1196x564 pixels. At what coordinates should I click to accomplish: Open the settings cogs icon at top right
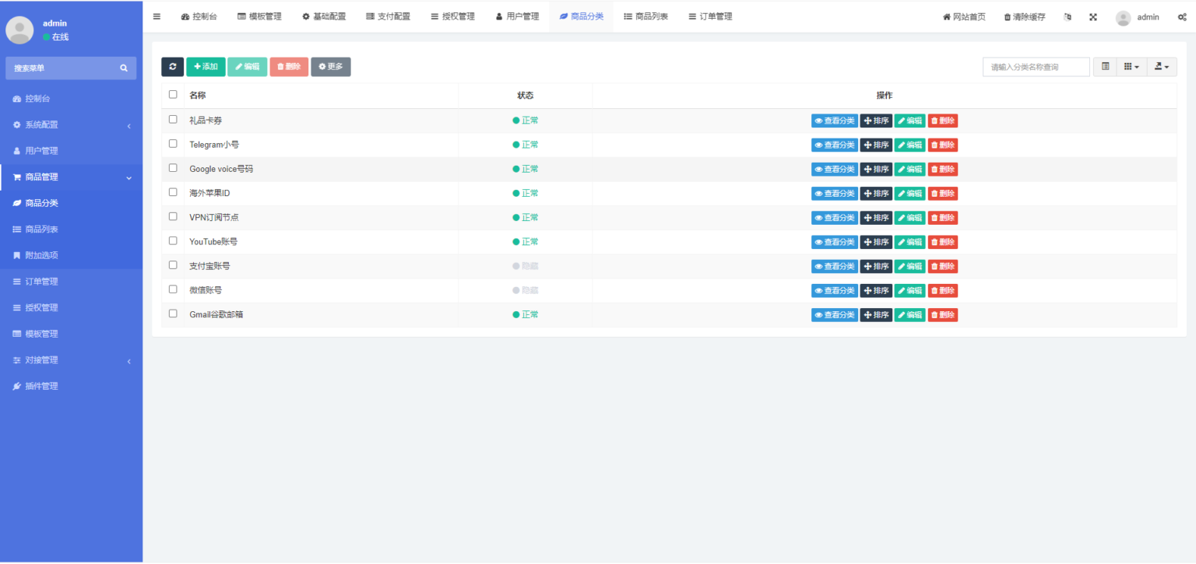coord(1181,17)
